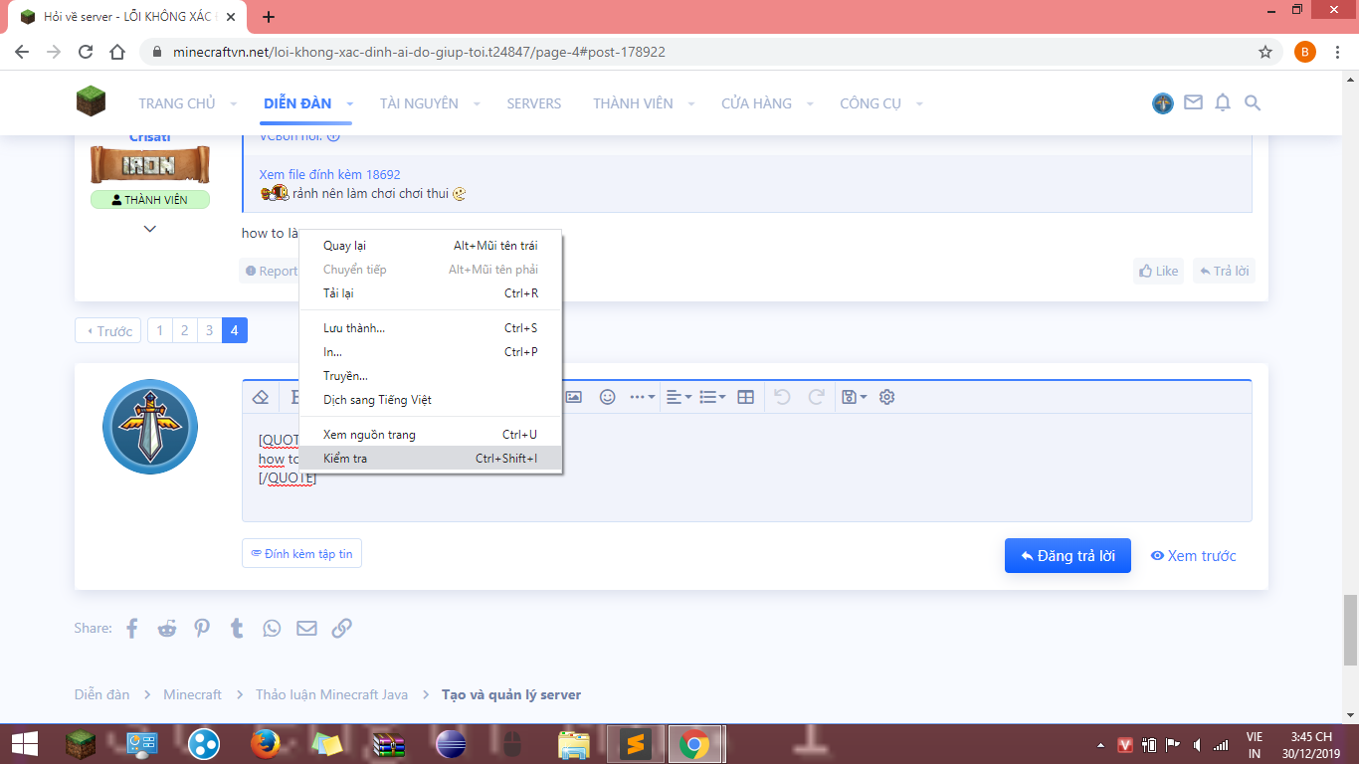Like Crisati's post
1359x764 pixels.
pyautogui.click(x=1158, y=271)
